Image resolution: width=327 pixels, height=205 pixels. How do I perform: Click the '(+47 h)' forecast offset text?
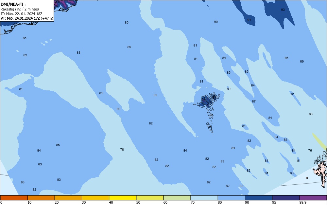click(47, 18)
